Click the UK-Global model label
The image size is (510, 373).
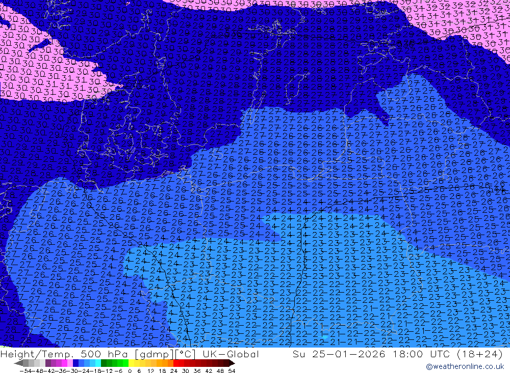click(231, 354)
